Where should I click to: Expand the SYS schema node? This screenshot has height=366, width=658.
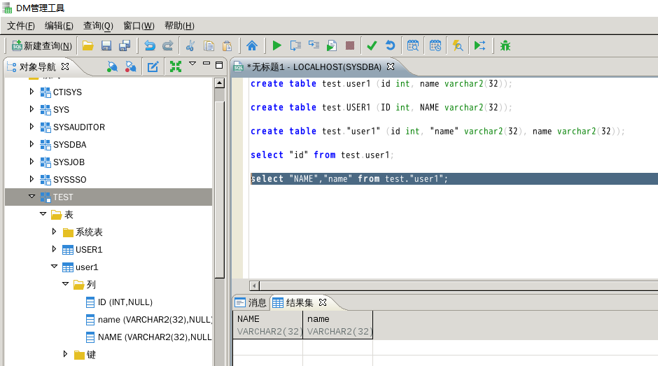pos(31,109)
